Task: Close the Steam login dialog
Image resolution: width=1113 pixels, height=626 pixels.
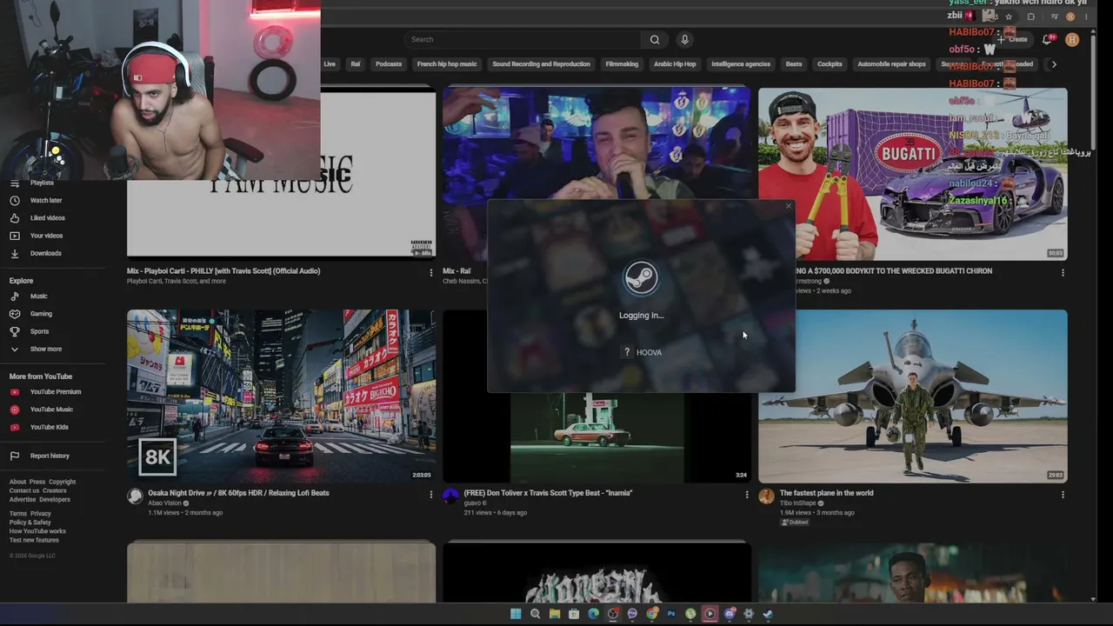Action: 789,206
